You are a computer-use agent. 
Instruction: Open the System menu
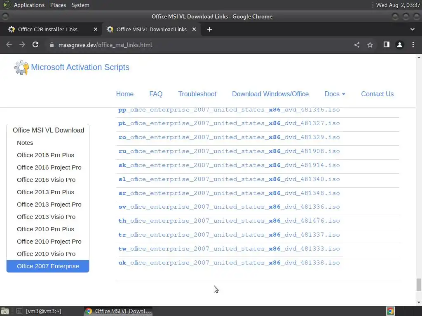coord(80,5)
